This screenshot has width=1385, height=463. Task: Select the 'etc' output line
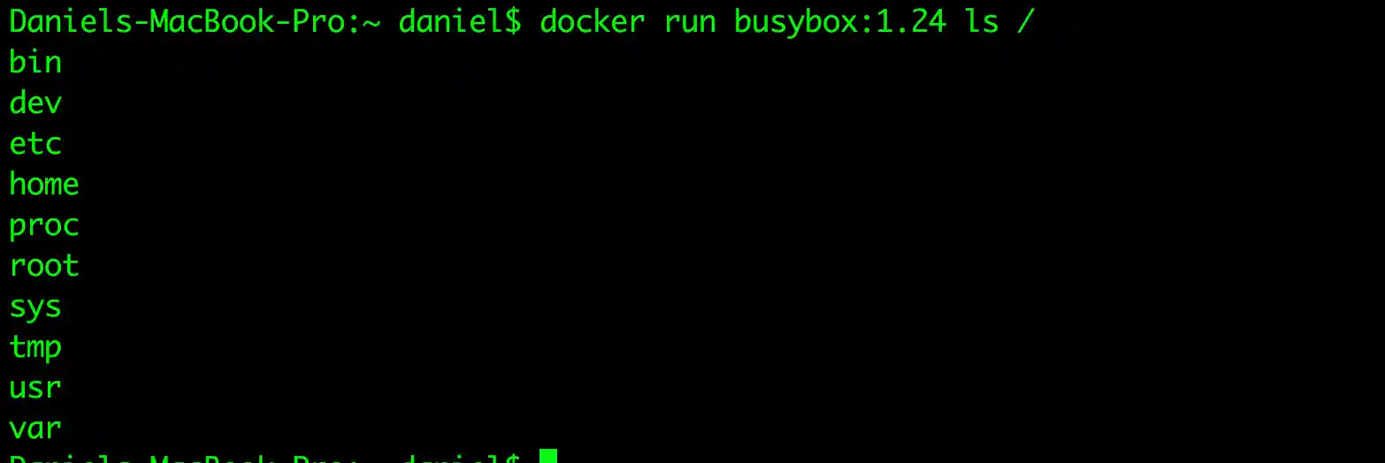[x=35, y=143]
